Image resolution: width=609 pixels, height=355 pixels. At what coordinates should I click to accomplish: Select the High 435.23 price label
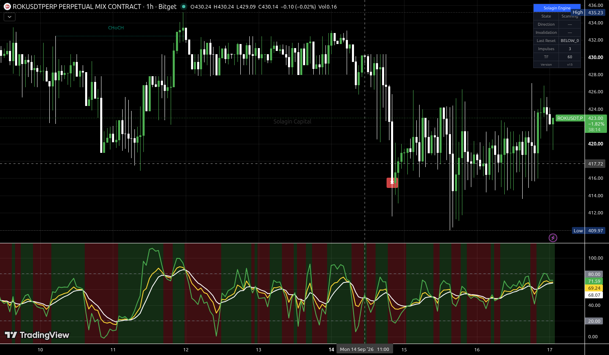tap(588, 13)
